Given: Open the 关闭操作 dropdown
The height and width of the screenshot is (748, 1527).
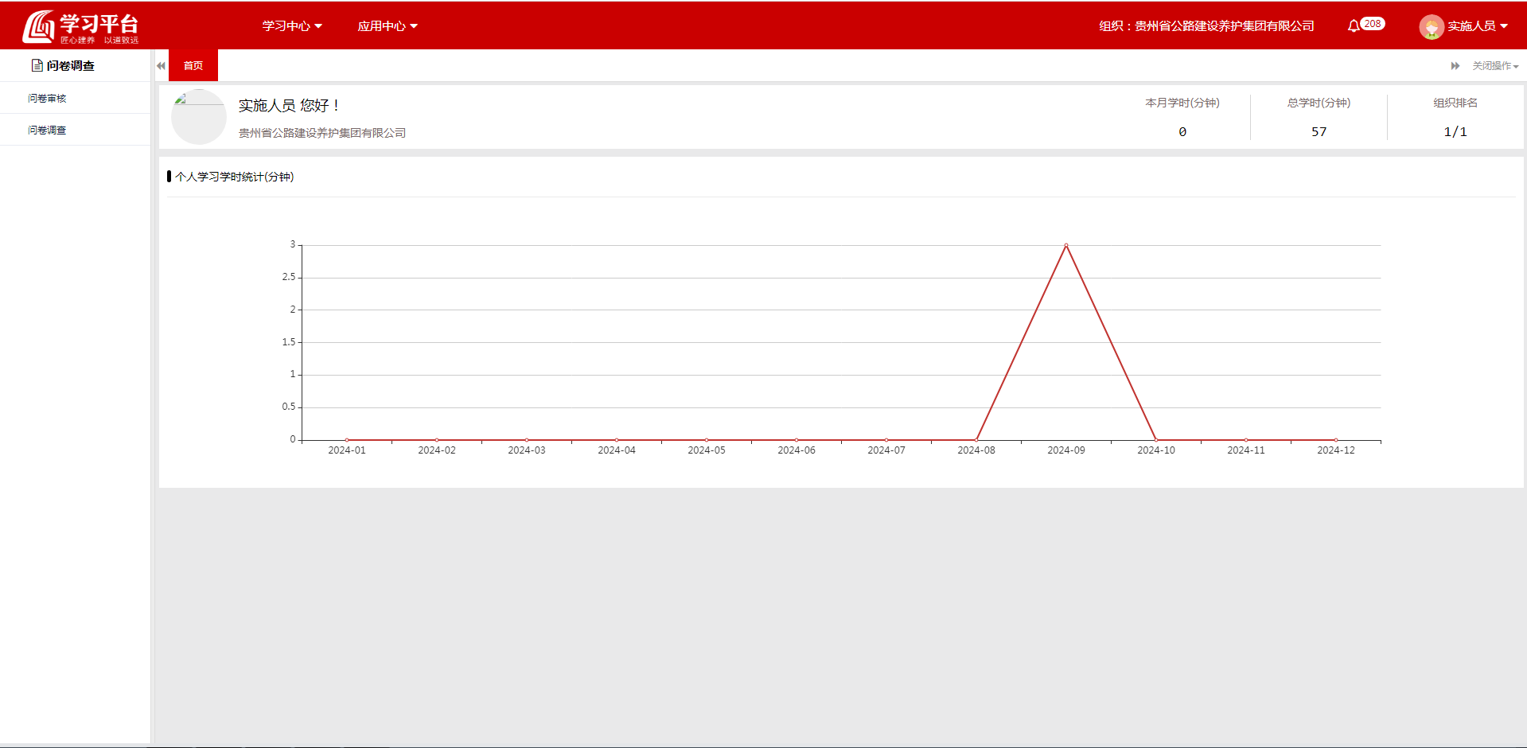Looking at the screenshot, I should [1494, 66].
